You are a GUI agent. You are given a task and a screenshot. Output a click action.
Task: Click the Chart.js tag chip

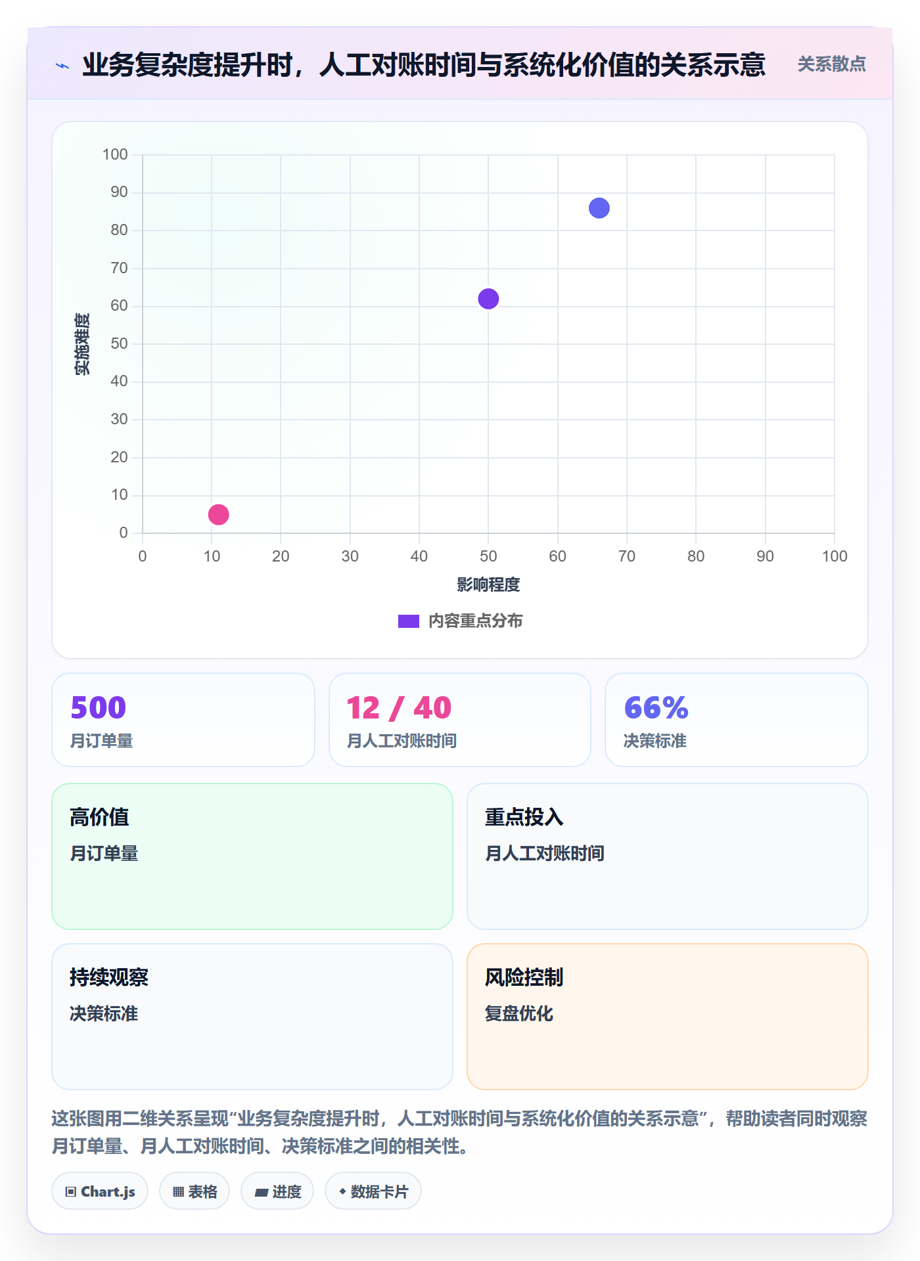pos(100,1191)
